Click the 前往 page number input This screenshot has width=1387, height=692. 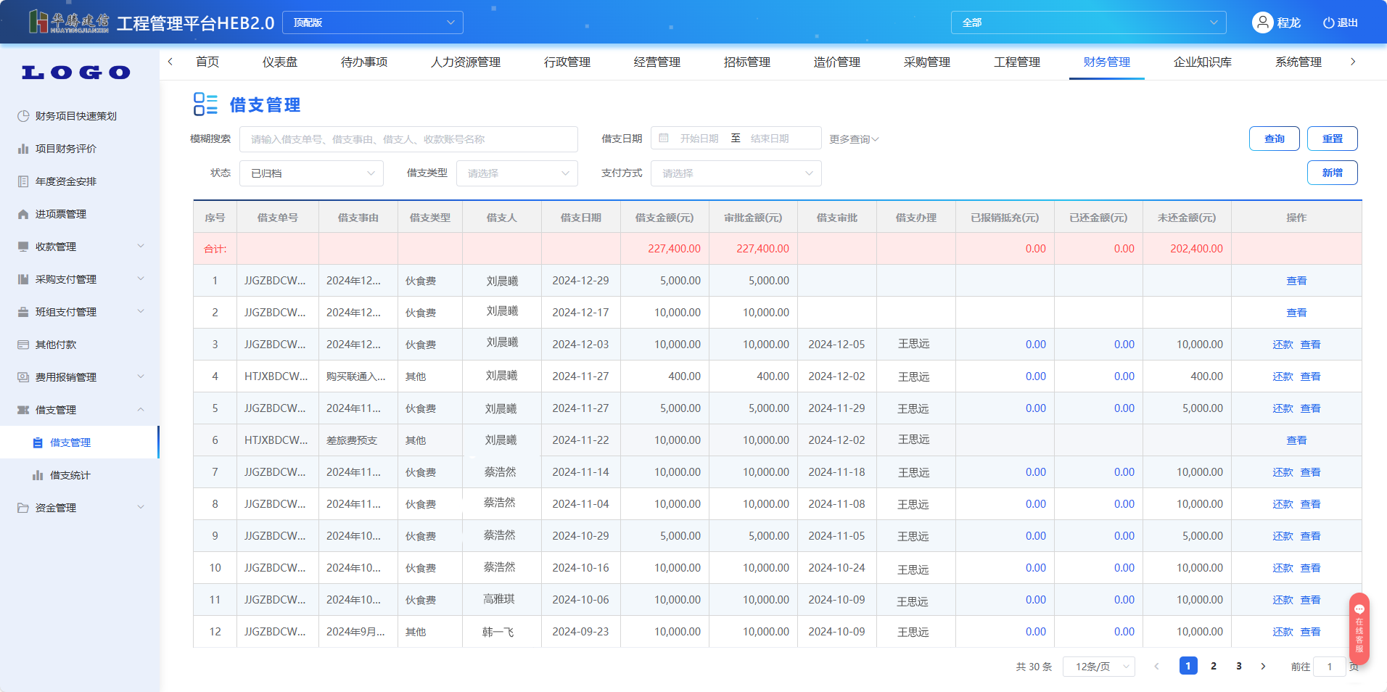coord(1330,667)
